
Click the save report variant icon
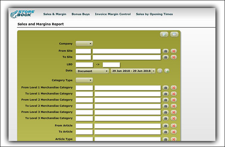pyautogui.click(x=164, y=34)
